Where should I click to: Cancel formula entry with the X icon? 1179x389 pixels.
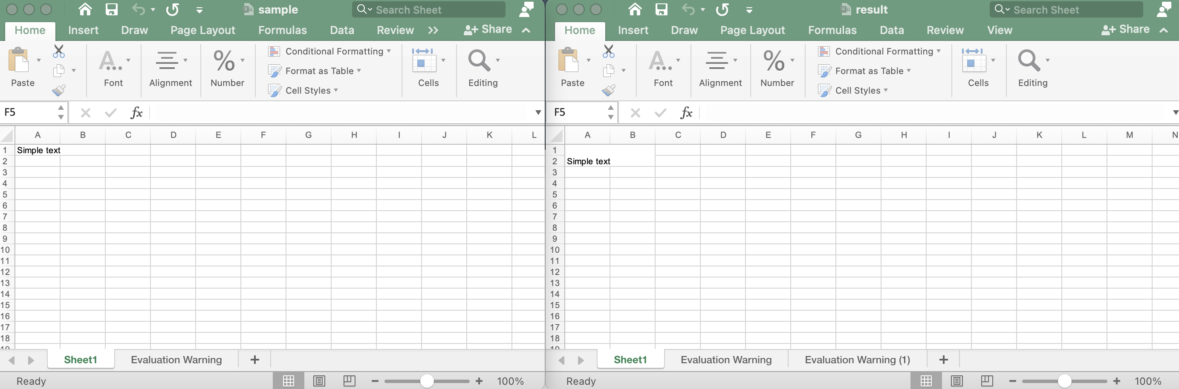86,112
